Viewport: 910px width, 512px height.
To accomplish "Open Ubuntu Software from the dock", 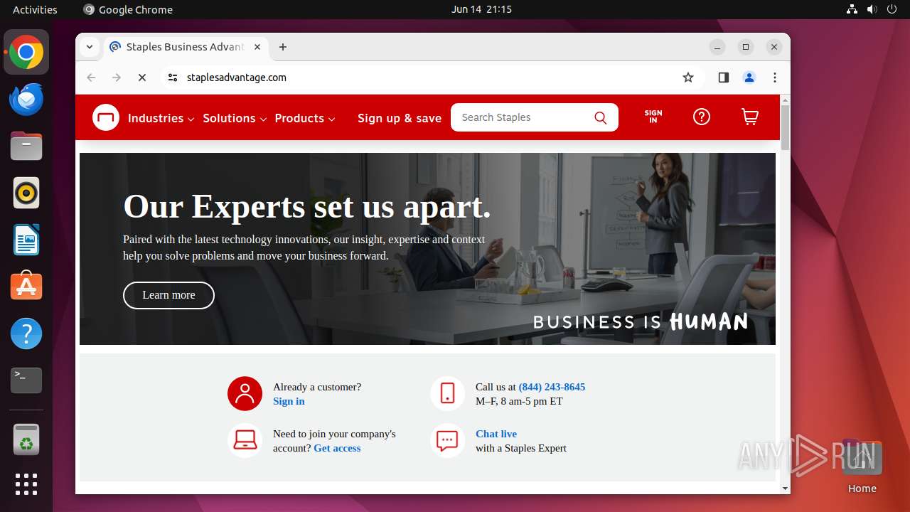I will coord(26,287).
